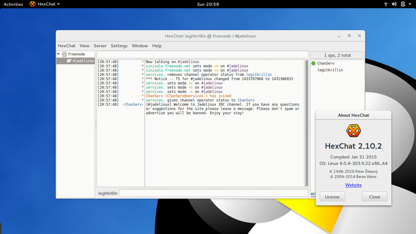Close the About HexChat dialog with the Close button

(375, 197)
